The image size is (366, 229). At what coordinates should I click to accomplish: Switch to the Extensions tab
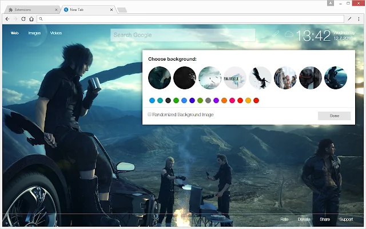[32, 10]
